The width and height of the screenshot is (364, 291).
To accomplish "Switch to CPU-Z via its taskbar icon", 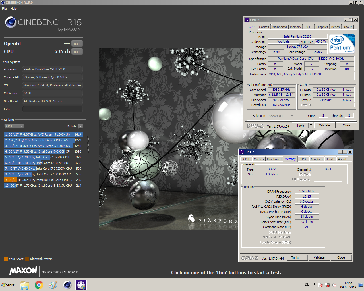I will point(81,285).
